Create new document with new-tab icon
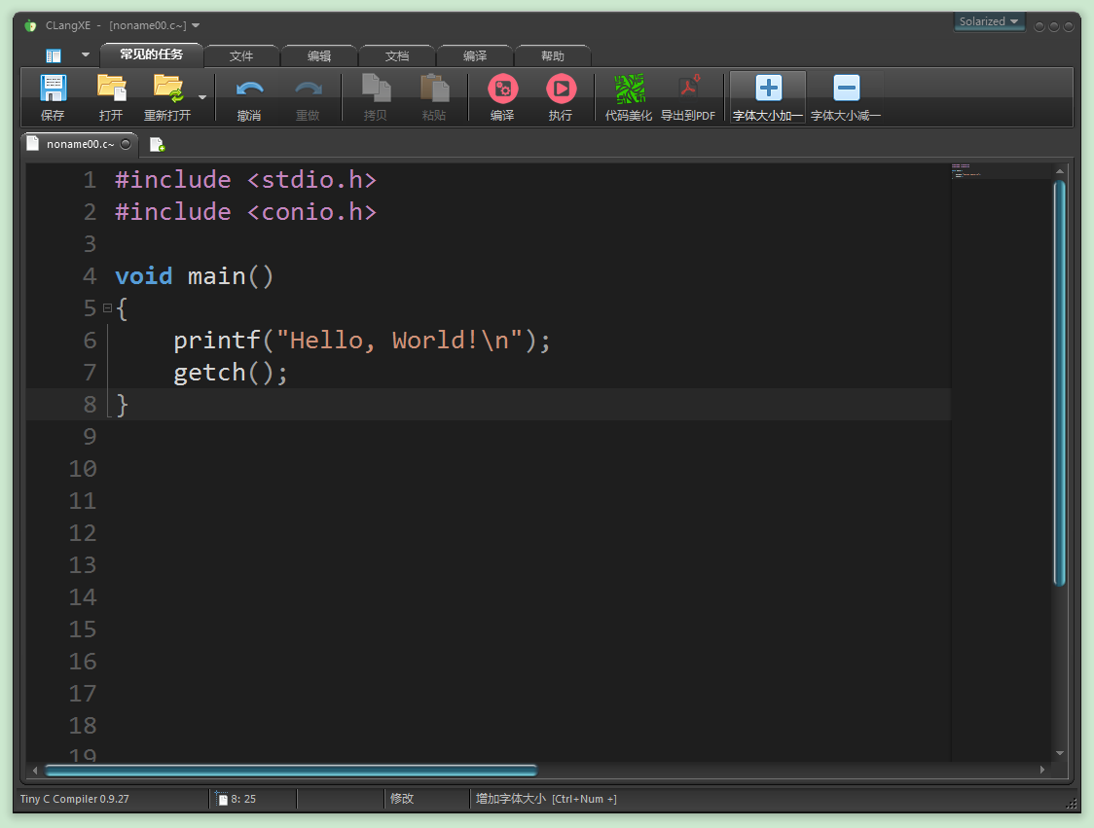 pos(157,145)
